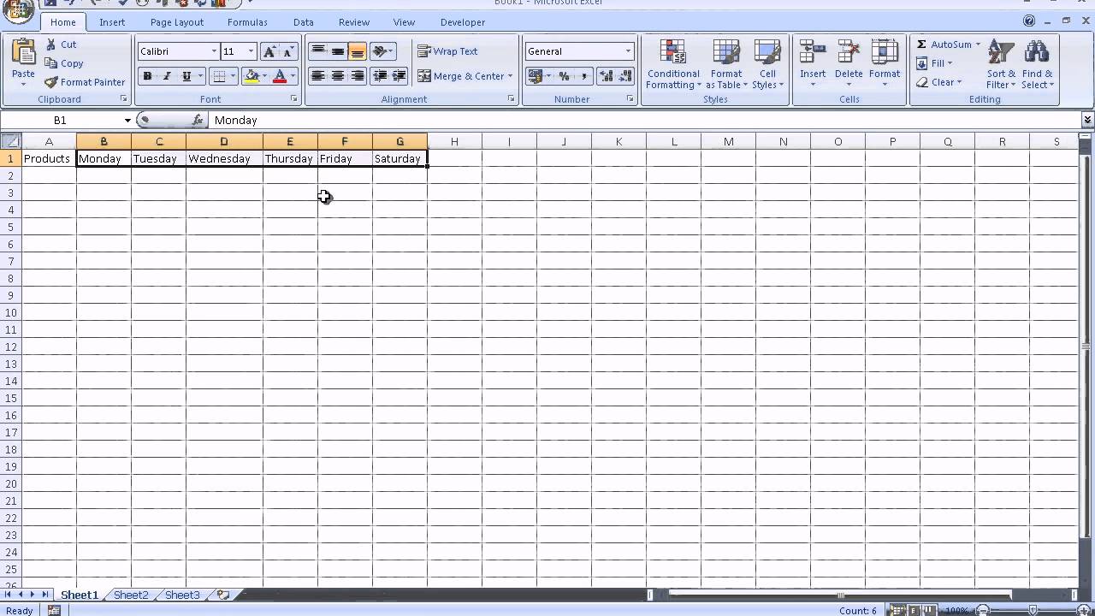Click the formula bar containing Monday

pyautogui.click(x=645, y=121)
